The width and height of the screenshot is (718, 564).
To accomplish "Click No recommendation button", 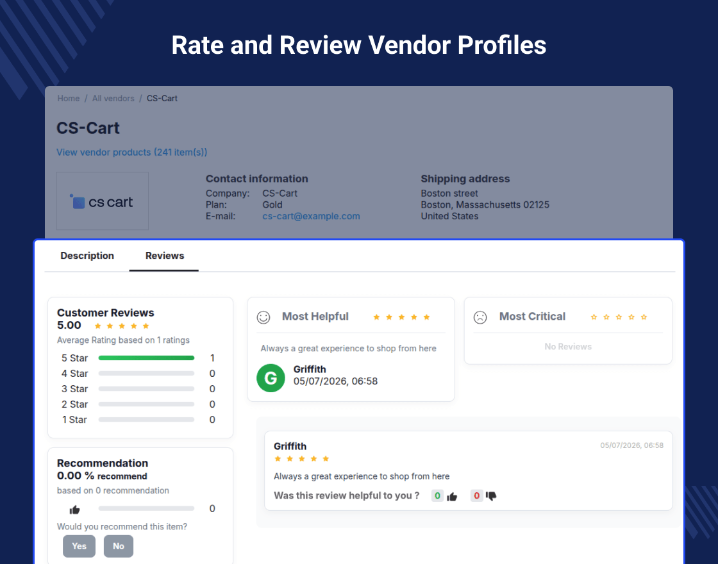I will tap(119, 546).
